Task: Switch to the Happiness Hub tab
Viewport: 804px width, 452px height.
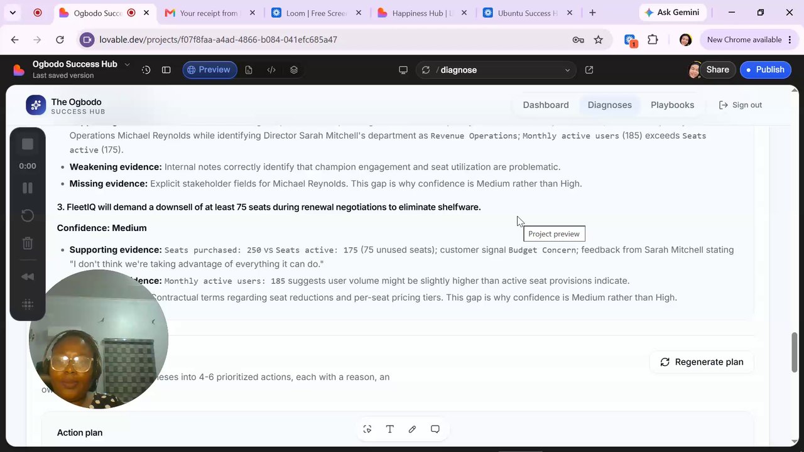Action: pos(423,13)
